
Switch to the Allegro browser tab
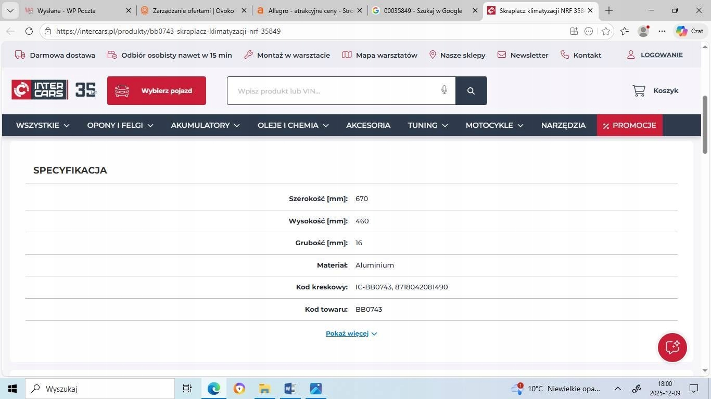(310, 10)
